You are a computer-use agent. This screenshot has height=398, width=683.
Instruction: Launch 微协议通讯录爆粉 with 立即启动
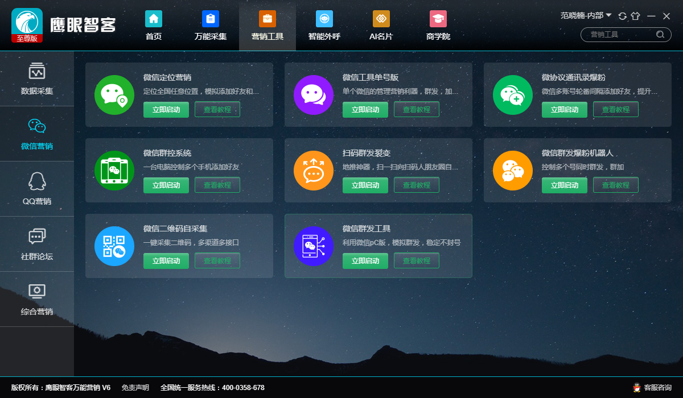click(x=565, y=109)
